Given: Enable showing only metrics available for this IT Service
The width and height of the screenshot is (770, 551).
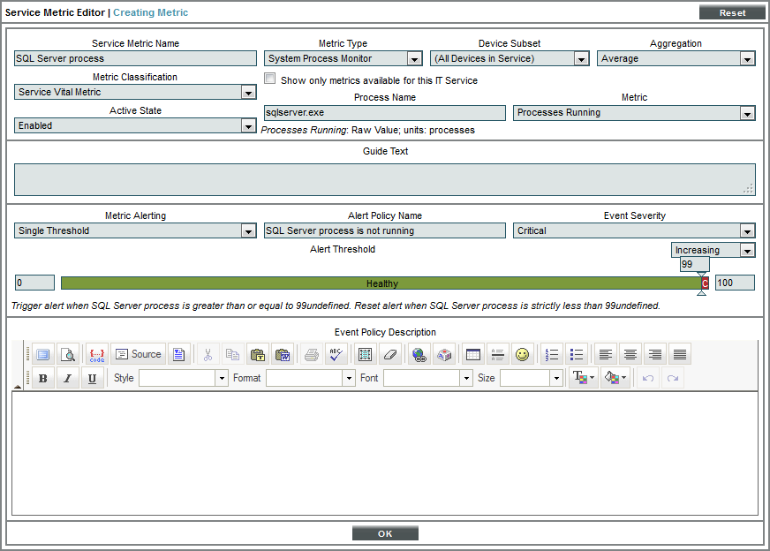Looking at the screenshot, I should coord(269,78).
